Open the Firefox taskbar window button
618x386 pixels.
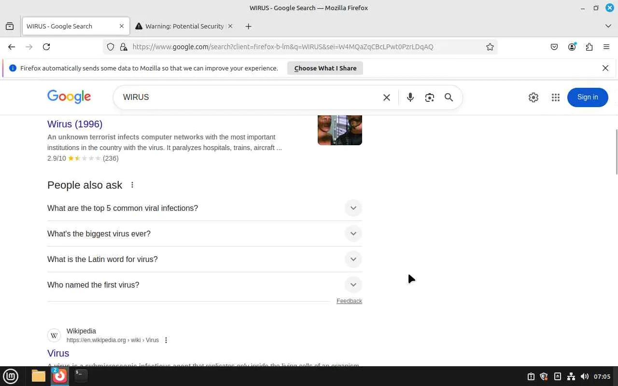pyautogui.click(x=60, y=376)
